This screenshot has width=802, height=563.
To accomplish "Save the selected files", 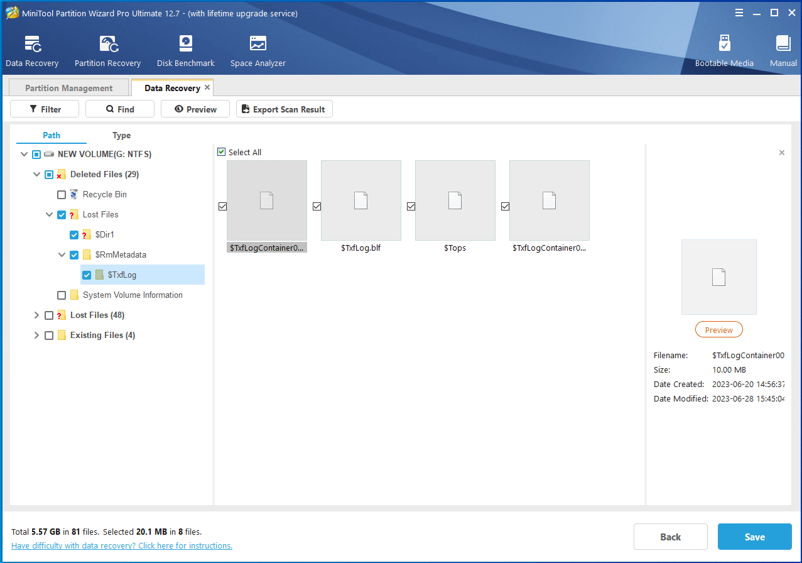I will point(755,537).
